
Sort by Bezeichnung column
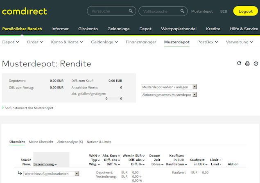pyautogui.click(x=45, y=164)
